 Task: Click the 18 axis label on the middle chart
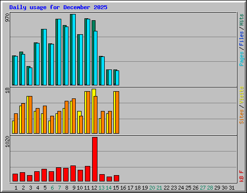tap(7, 90)
